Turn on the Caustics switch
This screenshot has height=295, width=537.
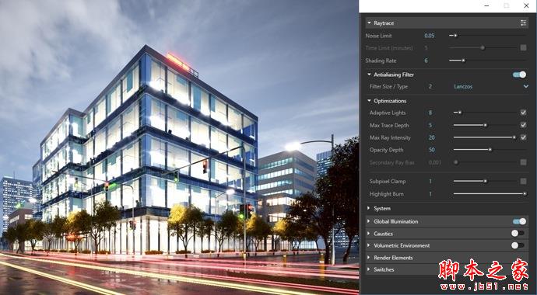click(518, 233)
